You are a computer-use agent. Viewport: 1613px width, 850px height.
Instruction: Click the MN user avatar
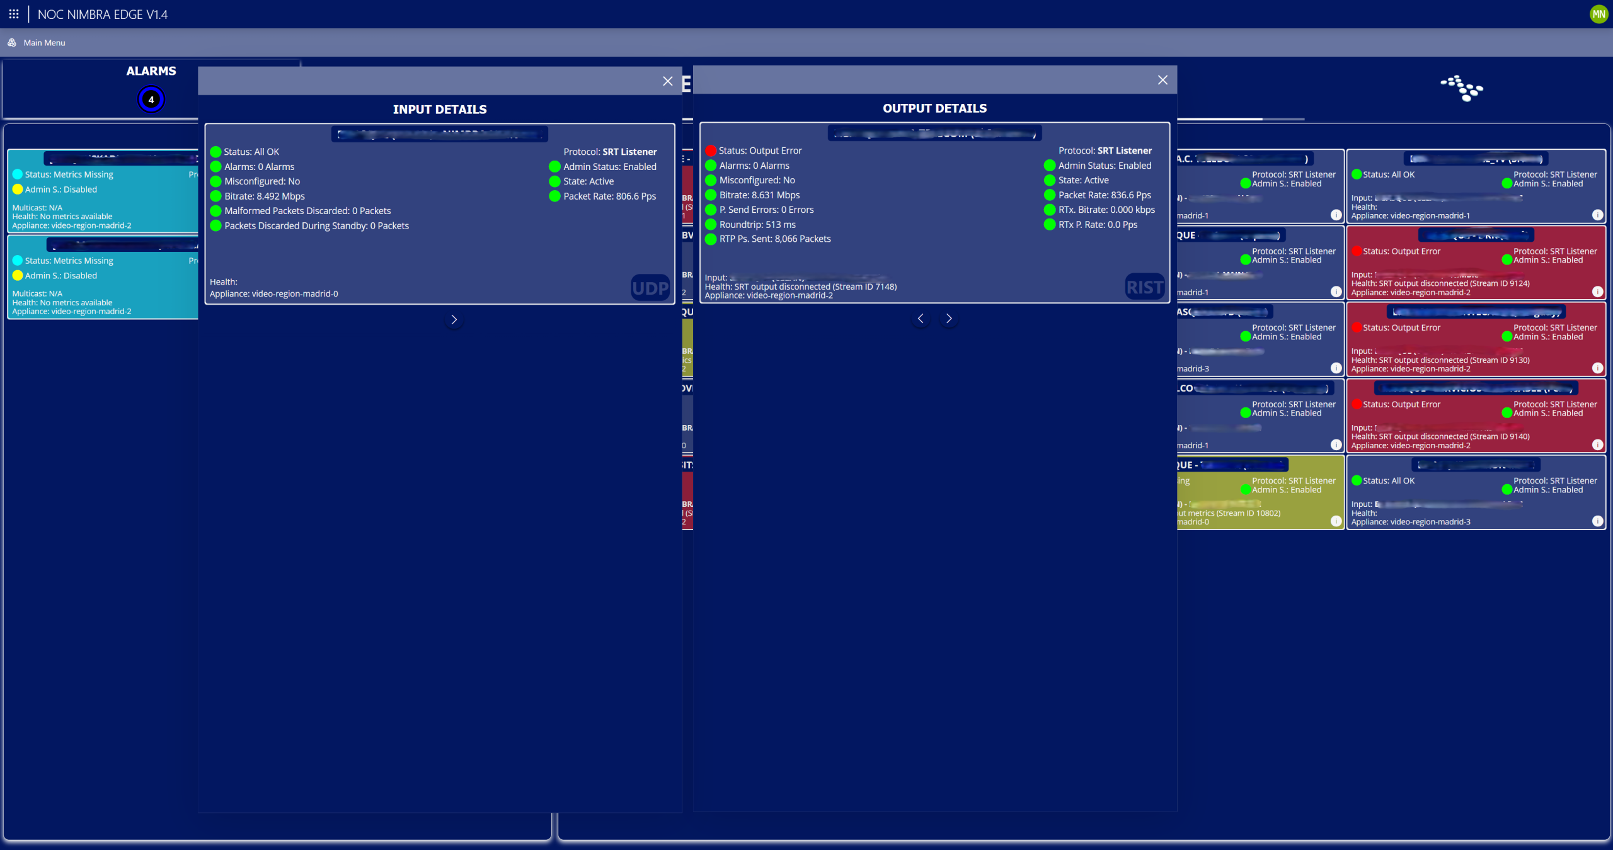pos(1599,14)
